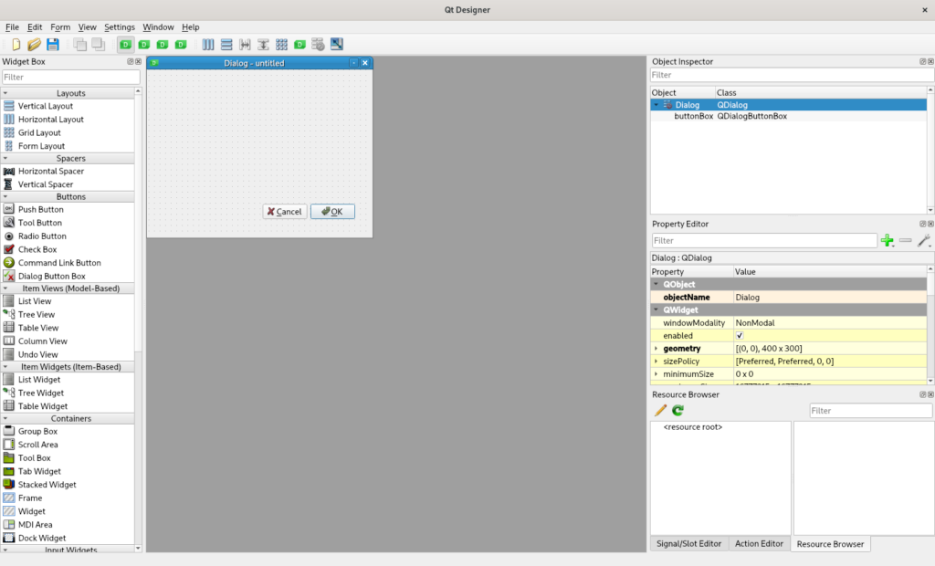
Task: Select Grid Layout in Widget Box
Action: point(39,132)
